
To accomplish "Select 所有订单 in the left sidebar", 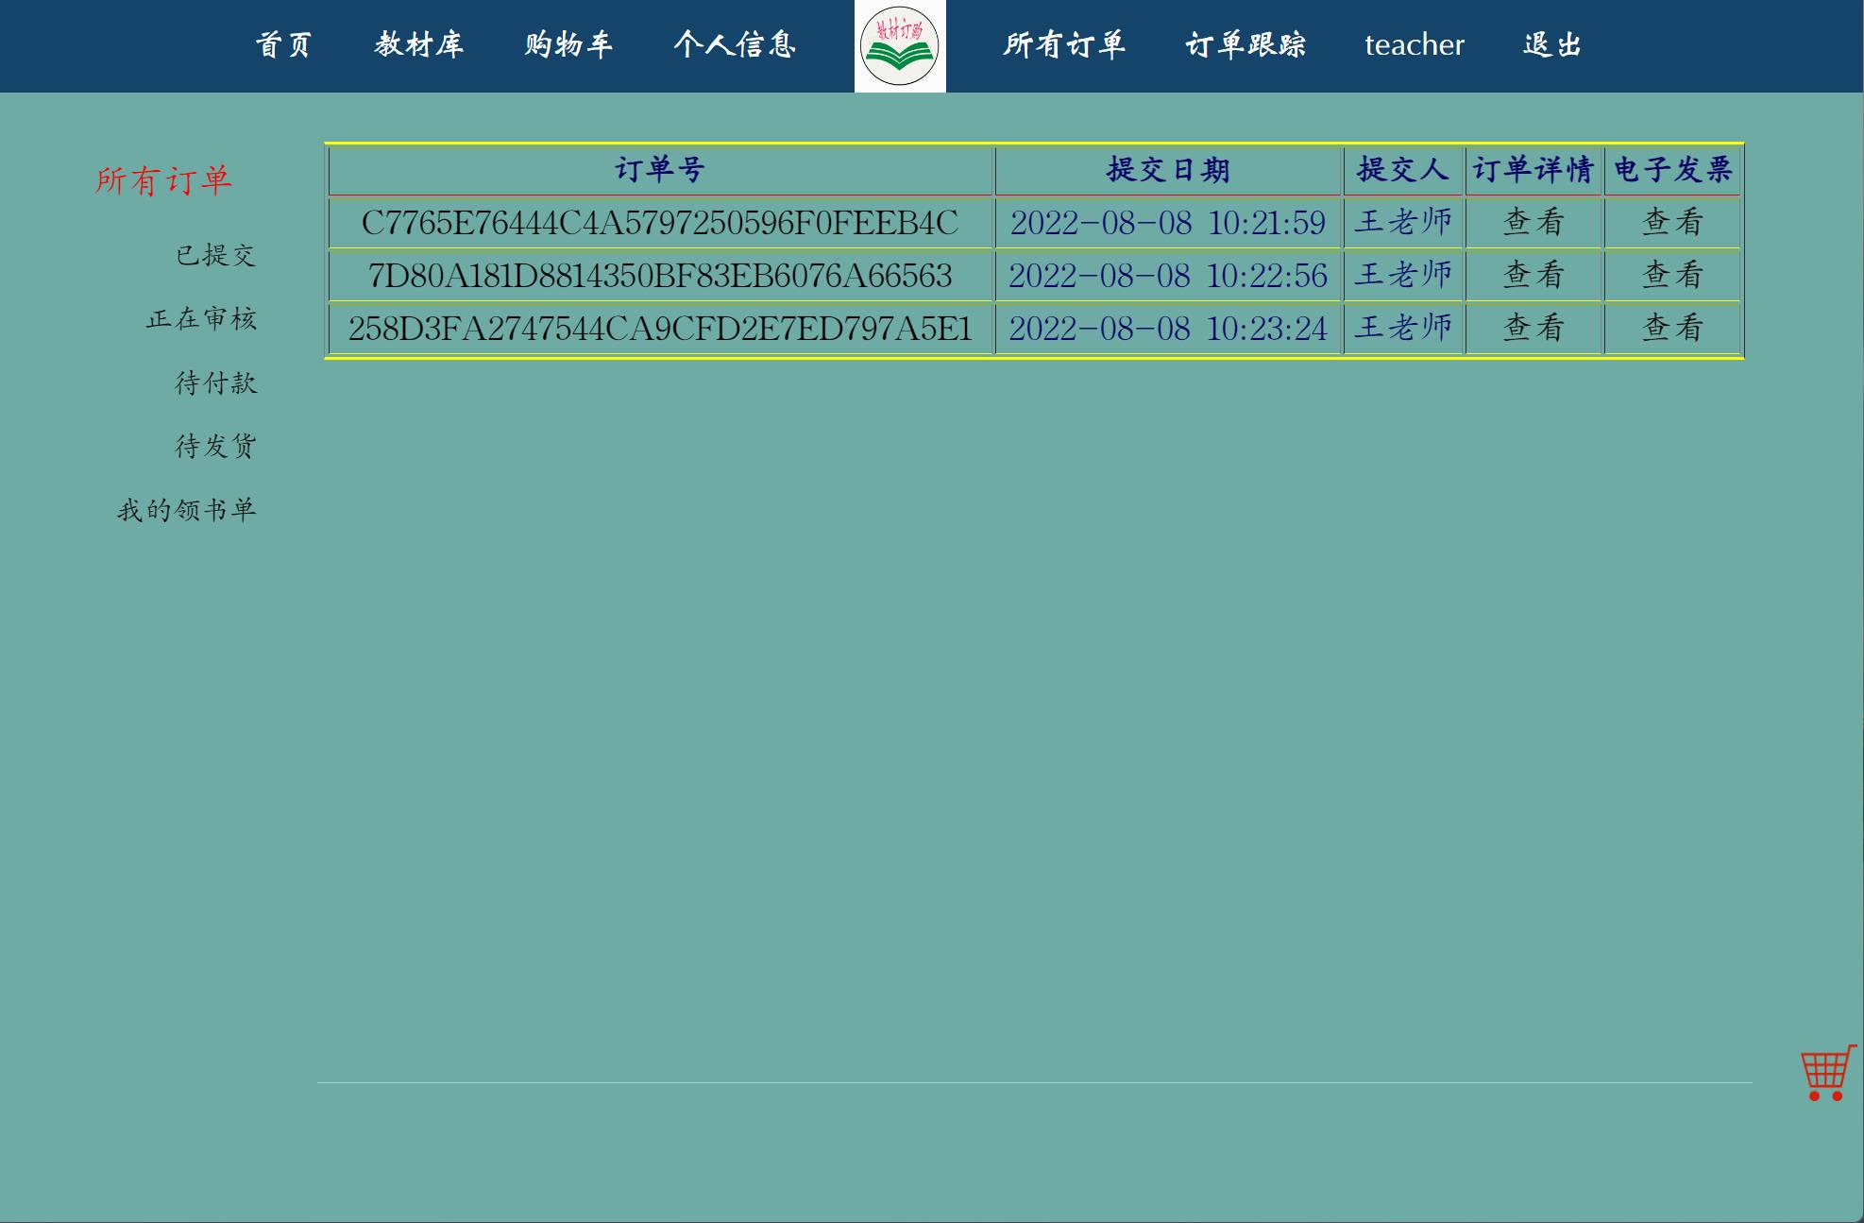I will coord(163,179).
